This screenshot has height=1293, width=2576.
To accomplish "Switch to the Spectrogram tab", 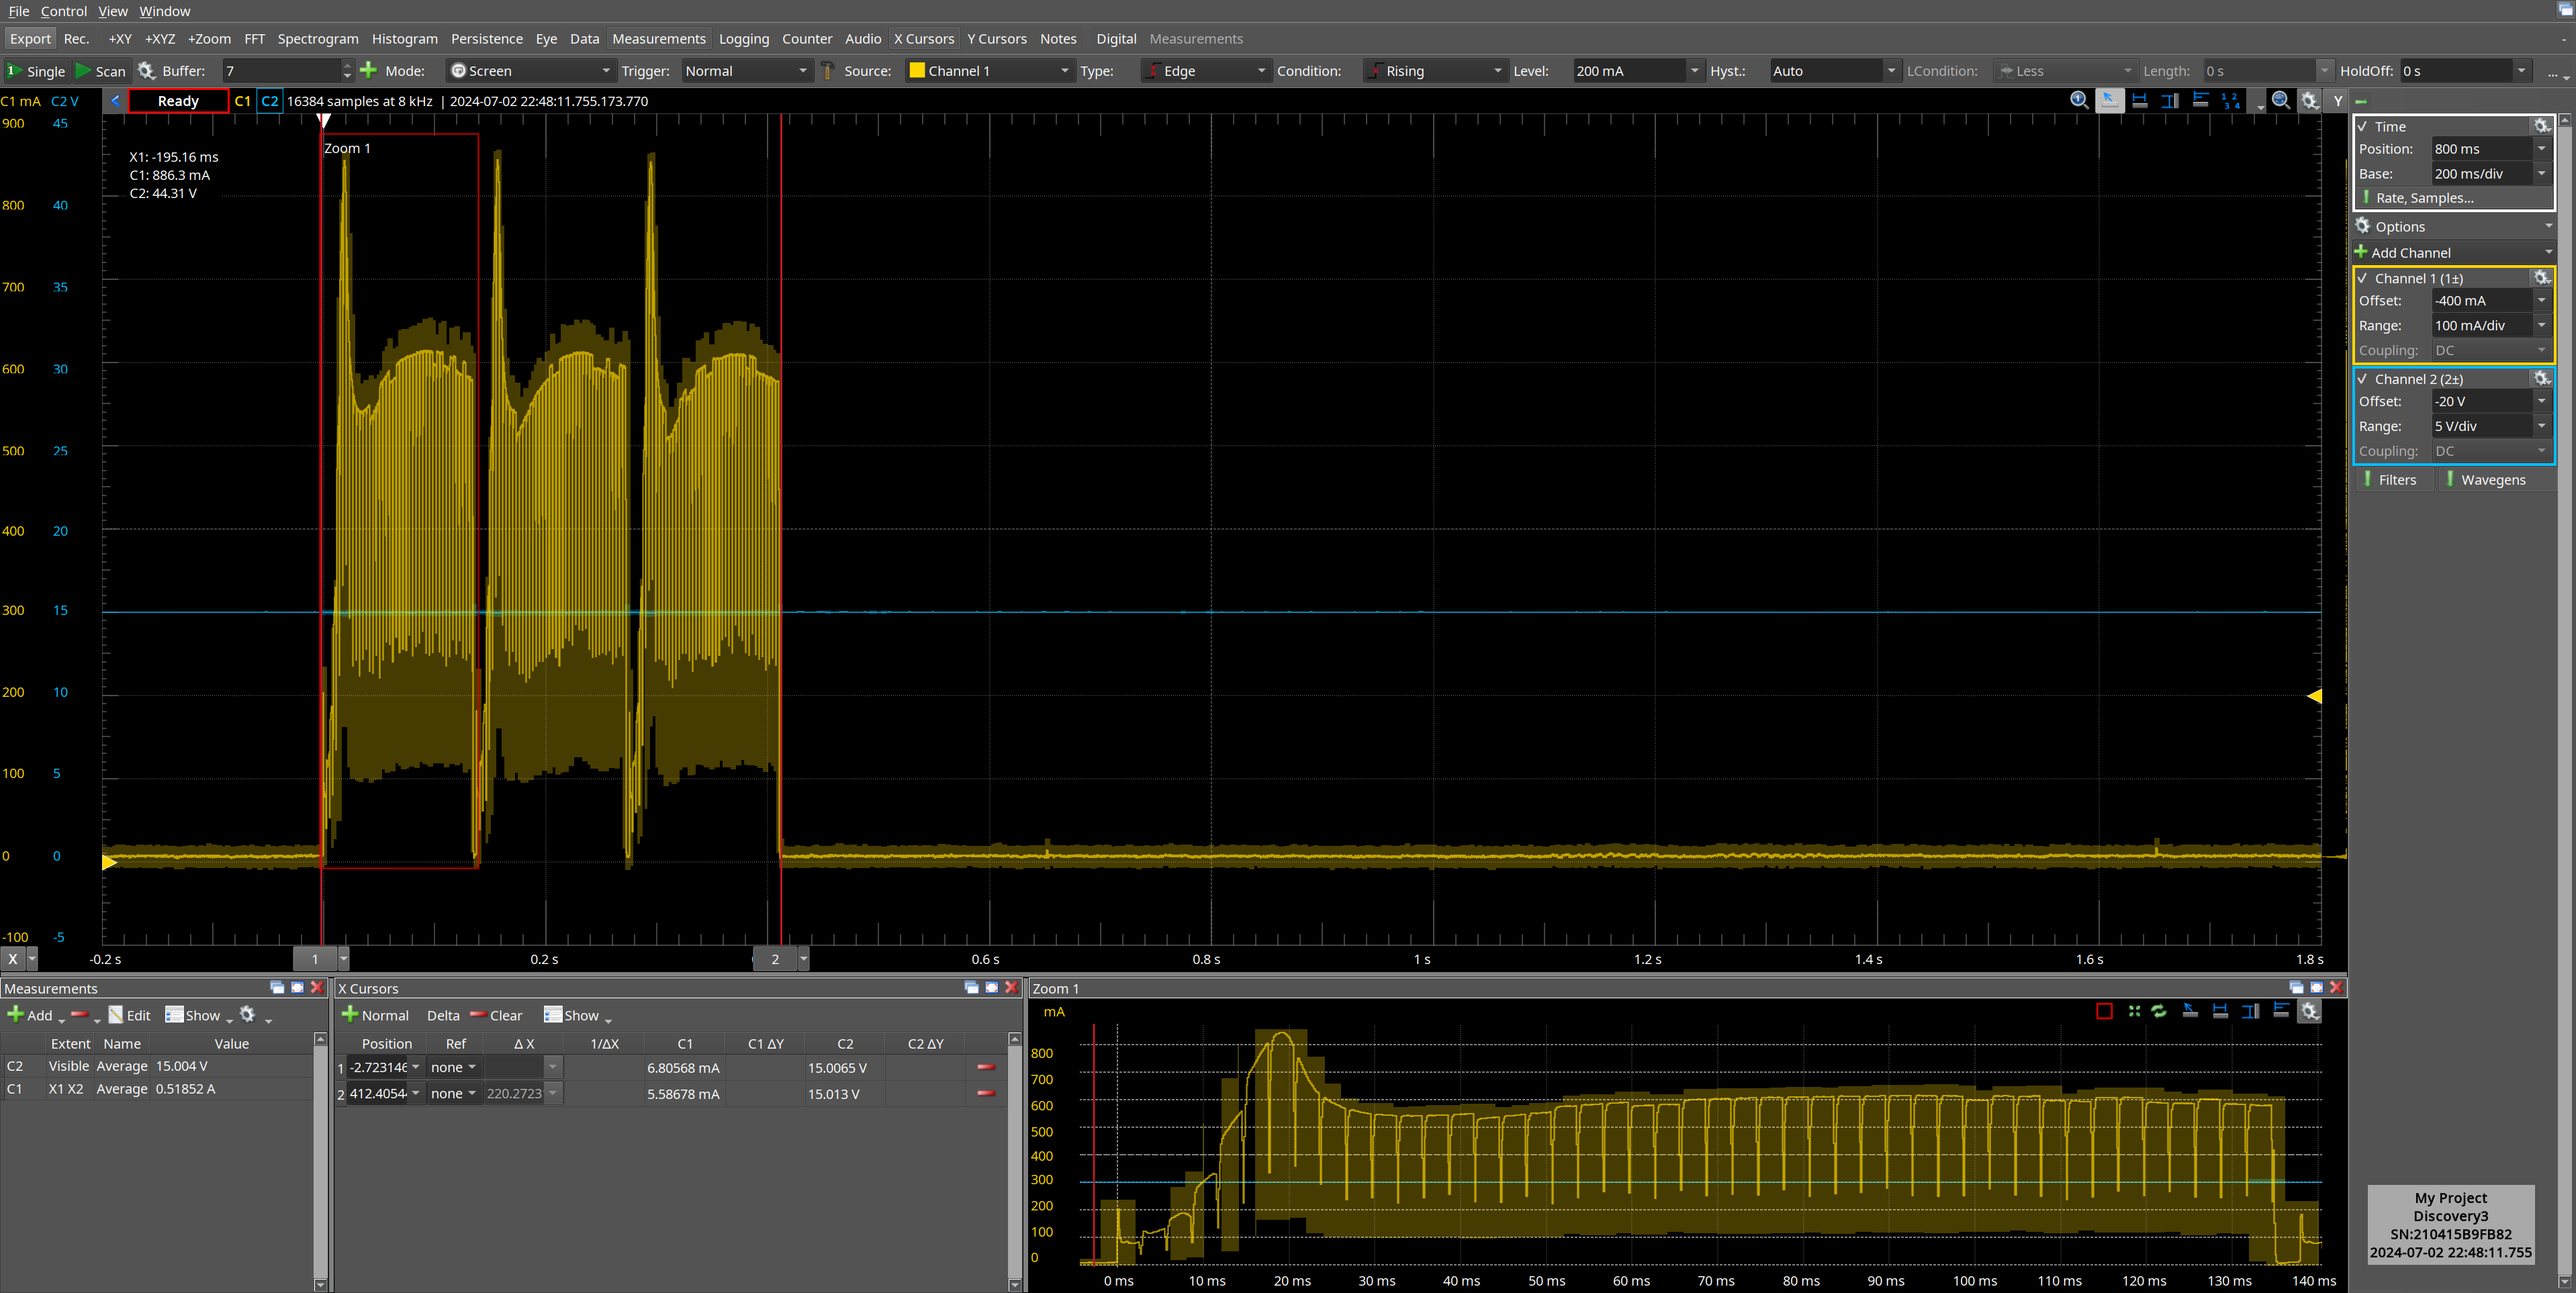I will pyautogui.click(x=317, y=39).
